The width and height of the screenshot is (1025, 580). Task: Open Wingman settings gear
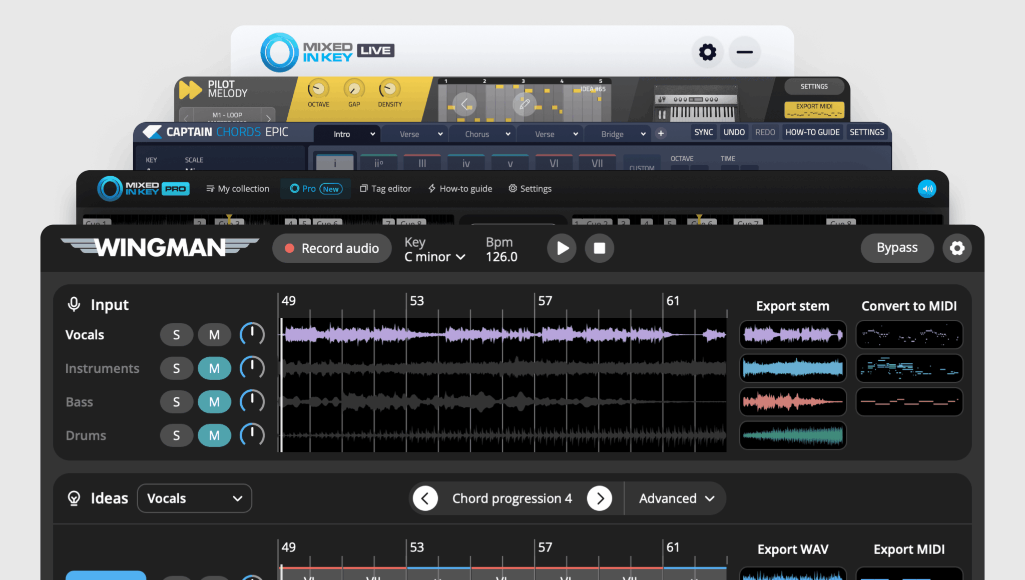coord(957,248)
